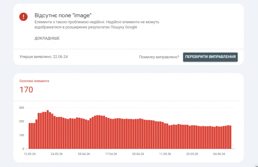
Task: Select the heading Відсутнє поле "image"
Action: (63, 15)
